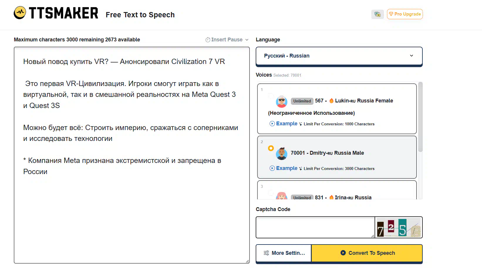Click the flame icon next to Lukin-RU
482x268 pixels.
331,101
